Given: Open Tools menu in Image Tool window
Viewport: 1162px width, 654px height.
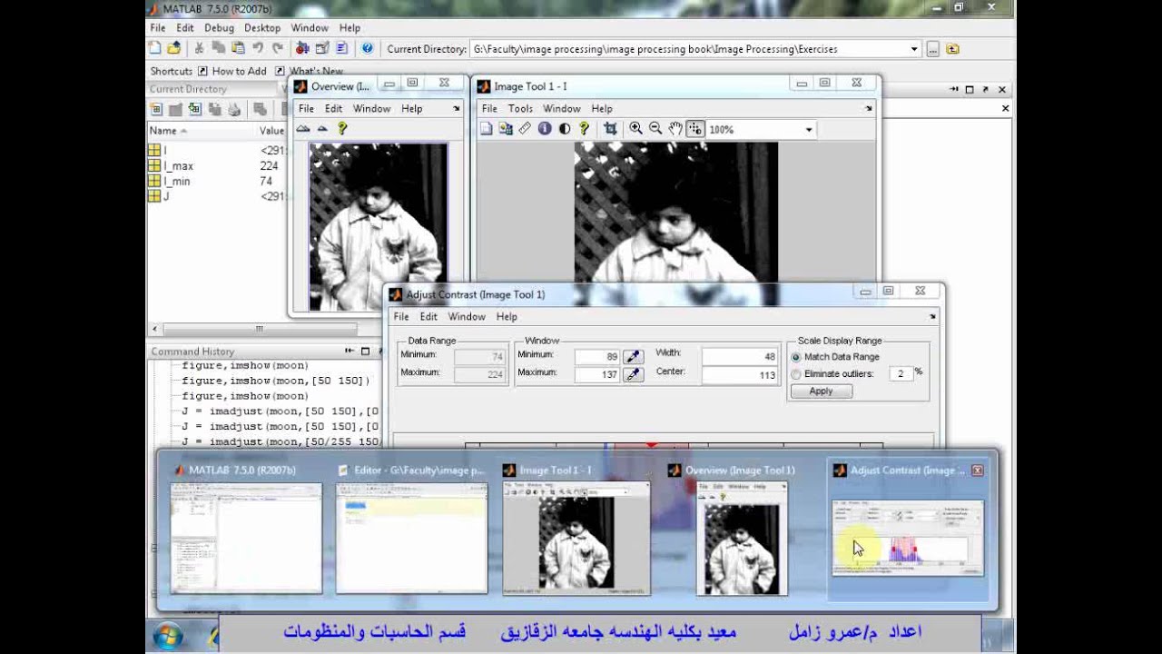Looking at the screenshot, I should pos(520,108).
